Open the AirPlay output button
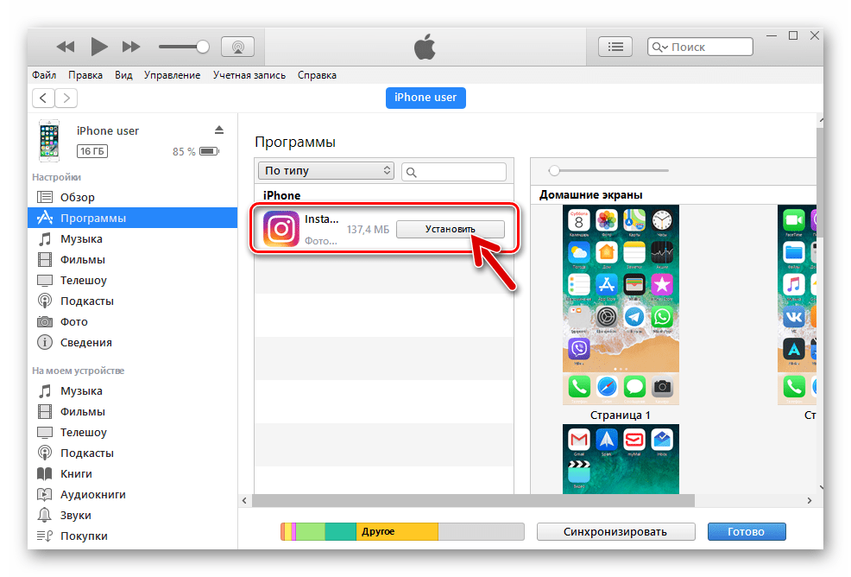 (x=237, y=47)
